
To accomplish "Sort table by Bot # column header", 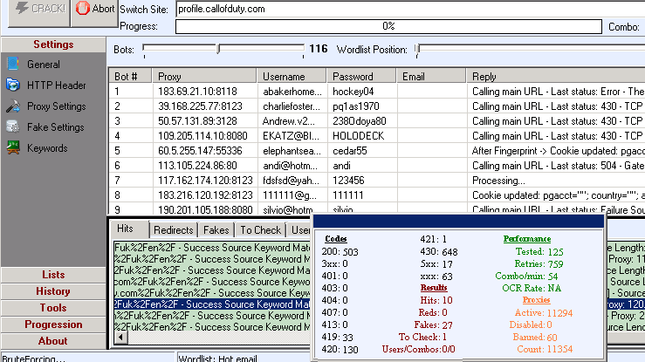I will point(130,77).
